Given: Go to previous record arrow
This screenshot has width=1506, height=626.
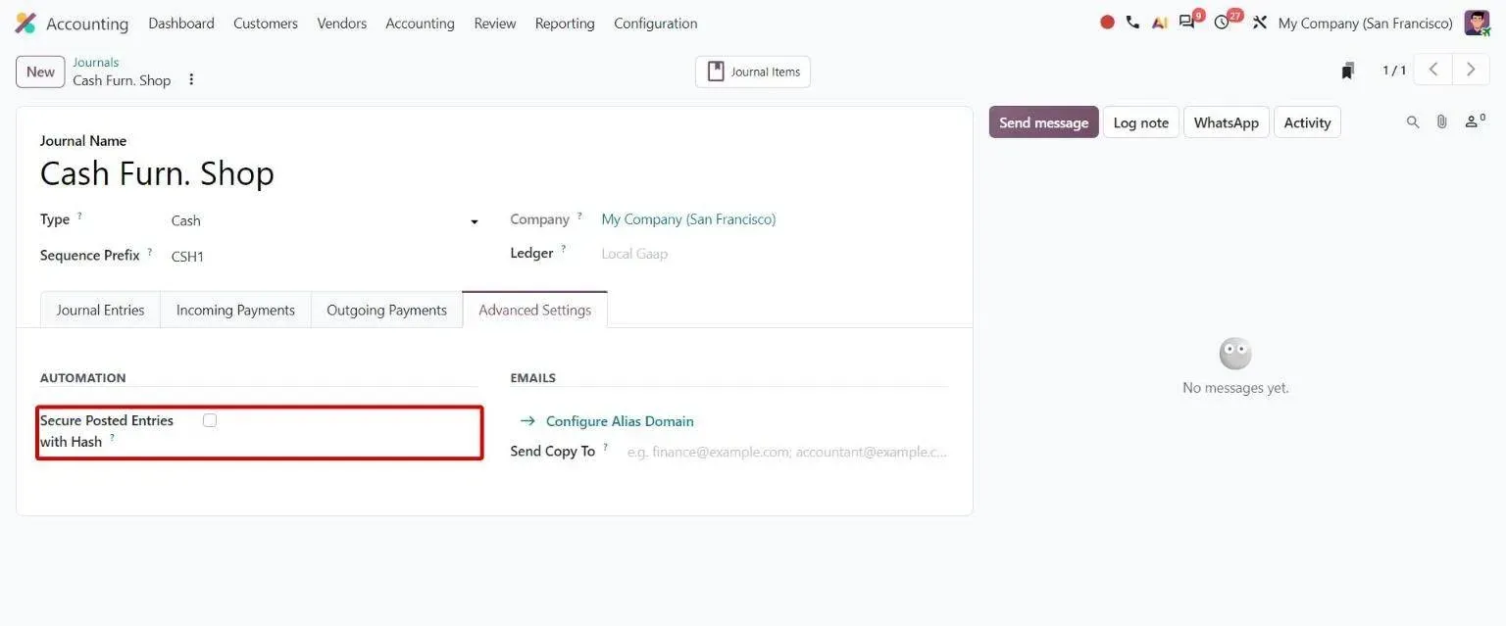Looking at the screenshot, I should click(x=1433, y=70).
